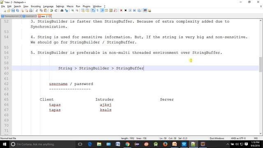This screenshot has height=148, width=263.
Task: Click the Open file toolbar icon
Action: click(x=9, y=11)
